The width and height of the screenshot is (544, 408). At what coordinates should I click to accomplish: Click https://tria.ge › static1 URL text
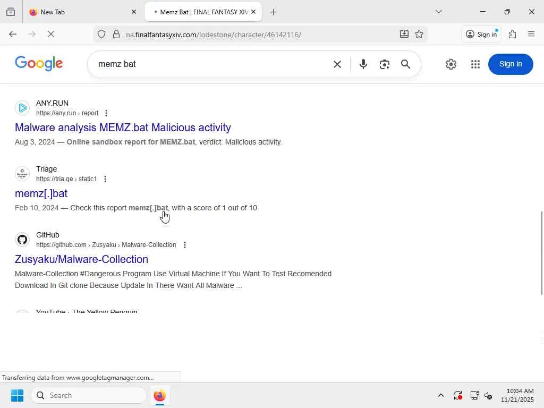(66, 179)
